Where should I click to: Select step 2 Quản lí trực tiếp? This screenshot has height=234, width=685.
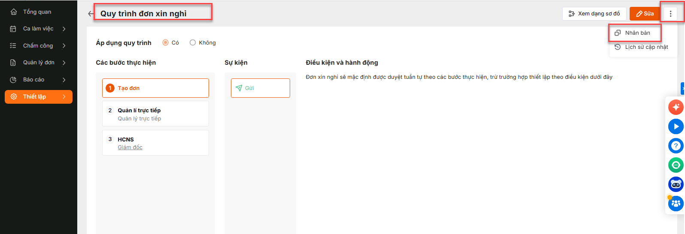[155, 114]
